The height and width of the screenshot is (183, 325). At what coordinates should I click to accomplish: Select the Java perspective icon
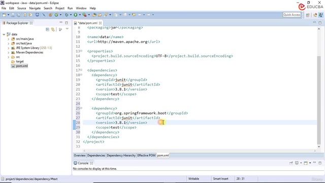coord(320,15)
